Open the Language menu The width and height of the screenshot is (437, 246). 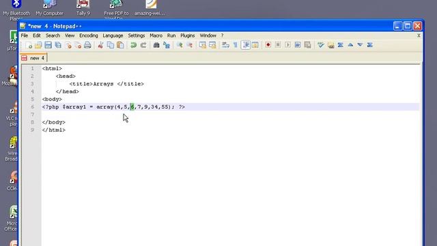tap(113, 36)
